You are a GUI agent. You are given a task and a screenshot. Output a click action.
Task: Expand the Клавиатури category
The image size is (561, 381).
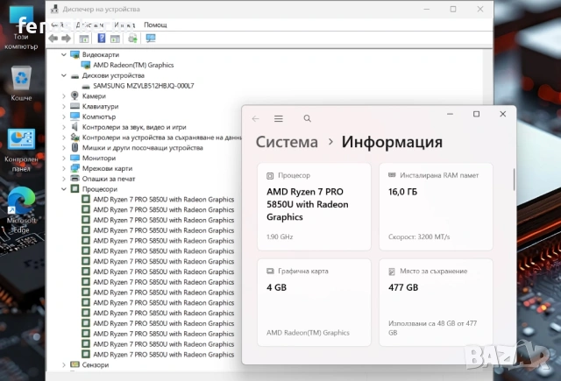pyautogui.click(x=64, y=107)
